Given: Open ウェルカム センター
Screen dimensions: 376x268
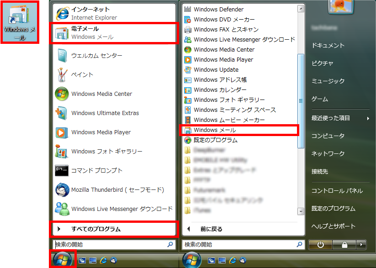Looking at the screenshot, I should coord(96,56).
